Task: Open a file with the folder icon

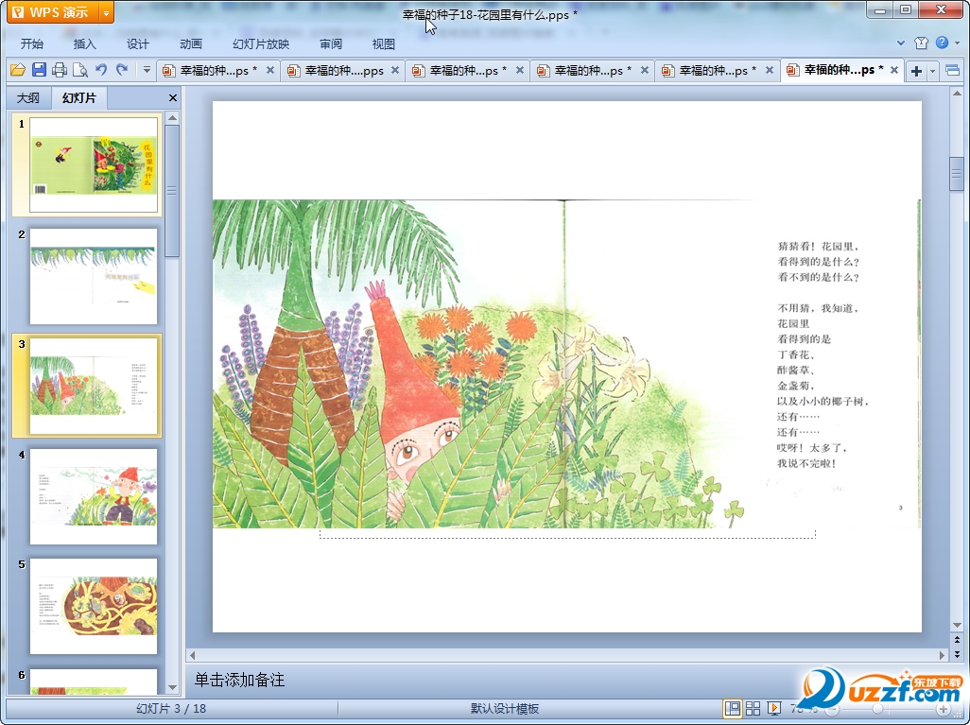Action: 17,70
